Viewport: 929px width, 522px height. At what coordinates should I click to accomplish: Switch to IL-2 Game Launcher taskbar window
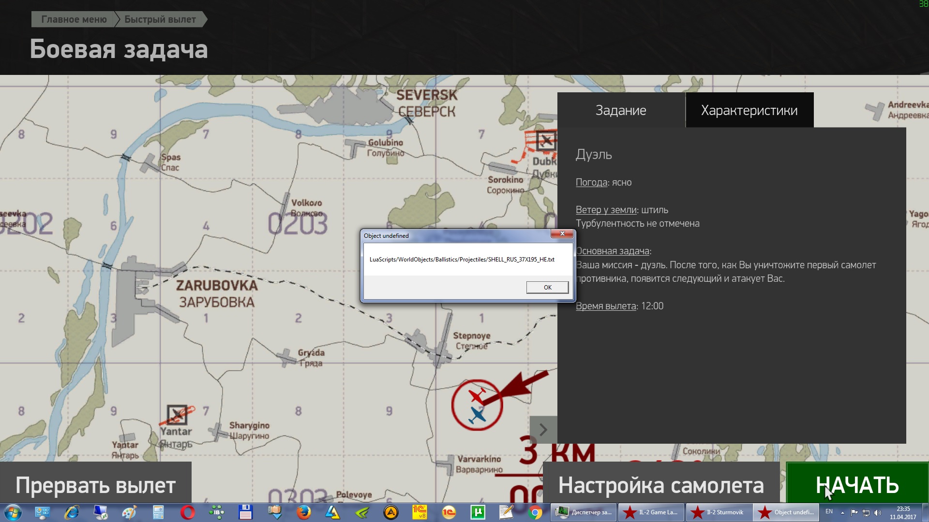[x=651, y=512]
